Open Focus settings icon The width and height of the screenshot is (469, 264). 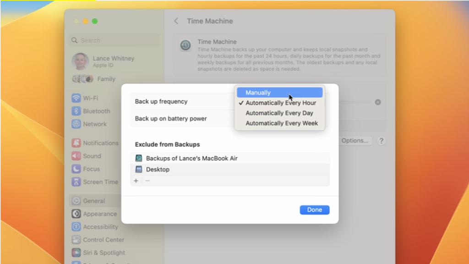[x=76, y=169]
